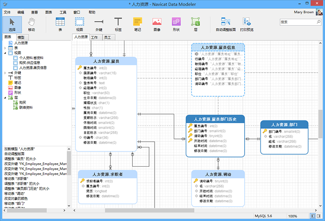Screen dimensions: 325x221
Task: Click the 100% zoom level in status bar
Action: pyautogui.click(x=292, y=216)
